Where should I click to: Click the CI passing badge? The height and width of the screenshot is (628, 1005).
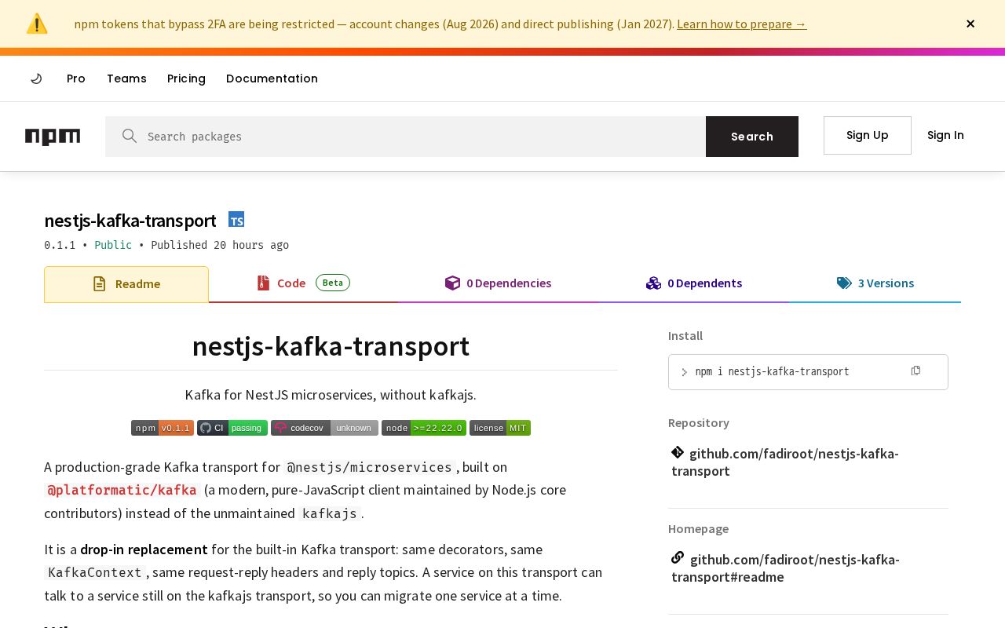coord(232,428)
